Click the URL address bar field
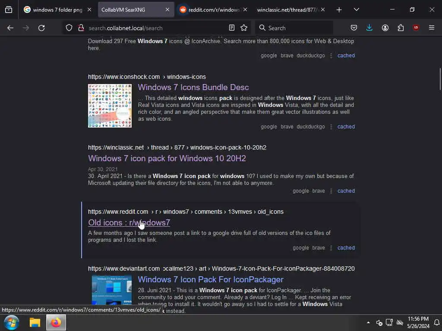Viewport: 442px width, 331px height. point(156,28)
